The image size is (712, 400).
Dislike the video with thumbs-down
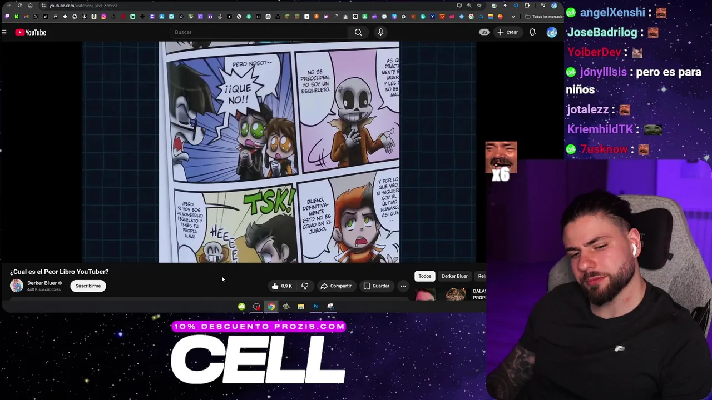(x=305, y=286)
